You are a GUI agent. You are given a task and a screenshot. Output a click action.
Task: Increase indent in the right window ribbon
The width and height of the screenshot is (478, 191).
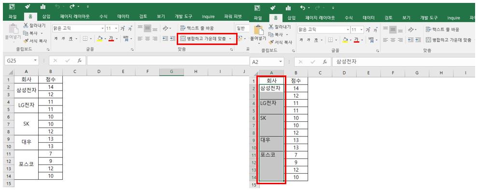[x=418, y=40]
